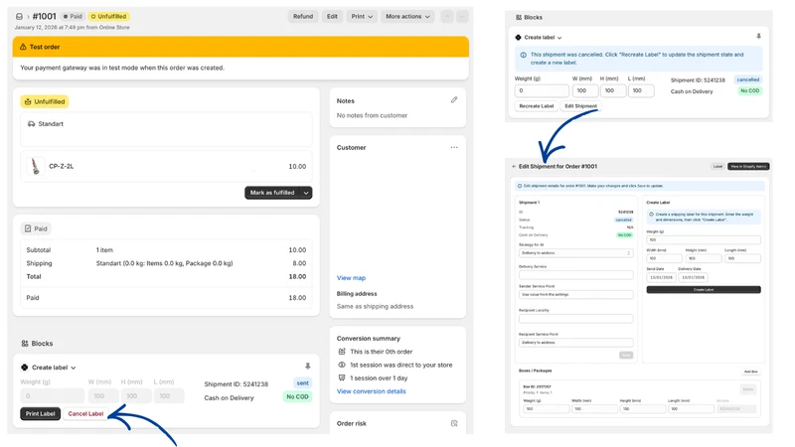
Task: Click 'cancelled' badge beside Shipment ID 5241238
Action: (x=748, y=79)
